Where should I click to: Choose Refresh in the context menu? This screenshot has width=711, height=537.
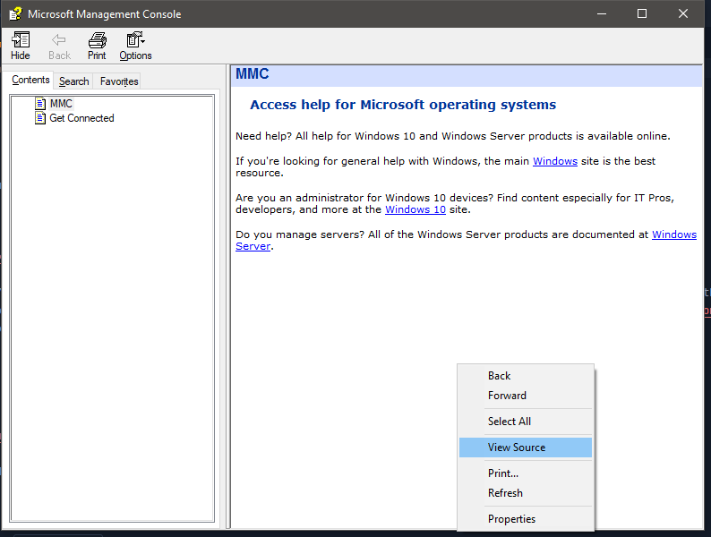tap(526, 492)
